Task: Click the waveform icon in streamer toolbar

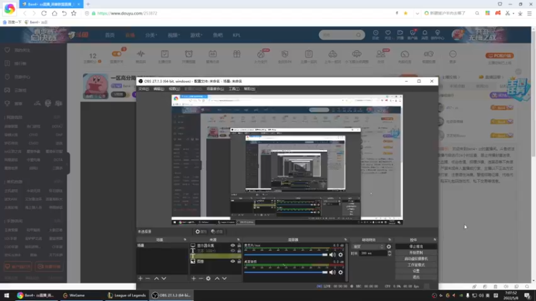Action: click(x=141, y=56)
